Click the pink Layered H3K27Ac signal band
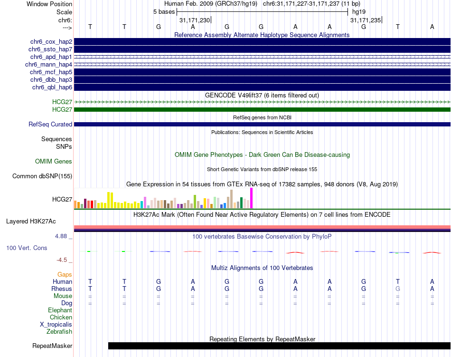 [262, 227]
